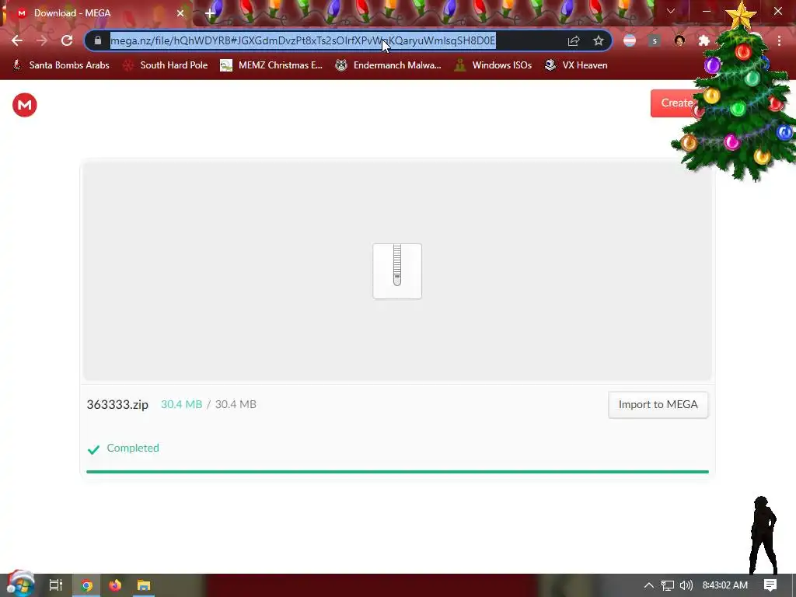This screenshot has width=796, height=597.
Task: Open South Hard Pole bookmark
Action: (166, 65)
